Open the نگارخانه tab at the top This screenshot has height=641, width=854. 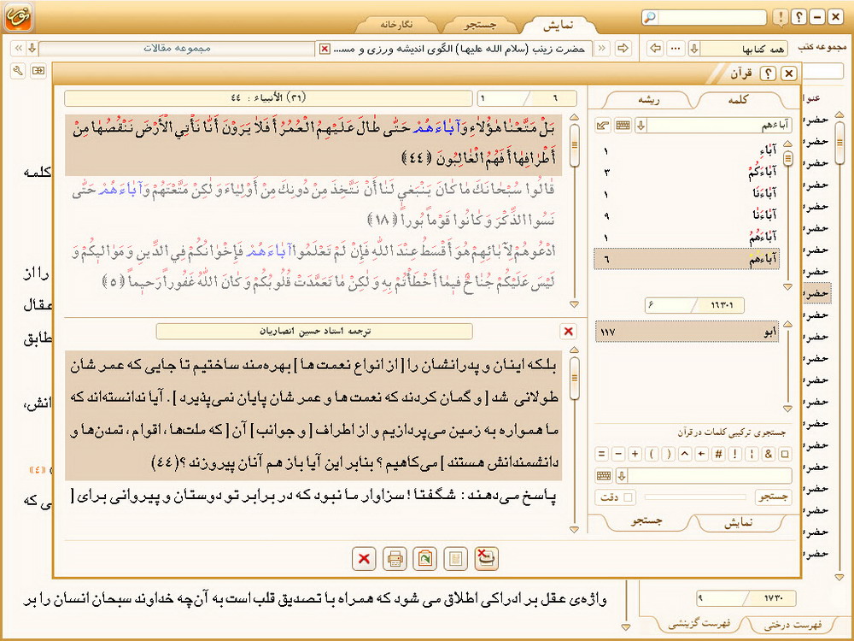pos(395,23)
